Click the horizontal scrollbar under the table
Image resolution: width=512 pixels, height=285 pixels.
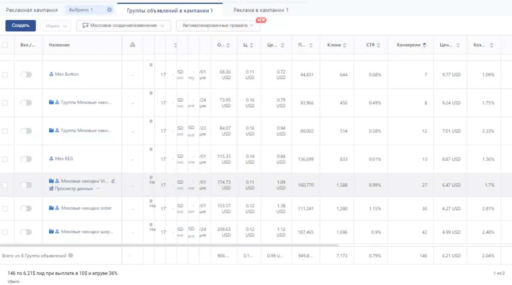pyautogui.click(x=169, y=245)
